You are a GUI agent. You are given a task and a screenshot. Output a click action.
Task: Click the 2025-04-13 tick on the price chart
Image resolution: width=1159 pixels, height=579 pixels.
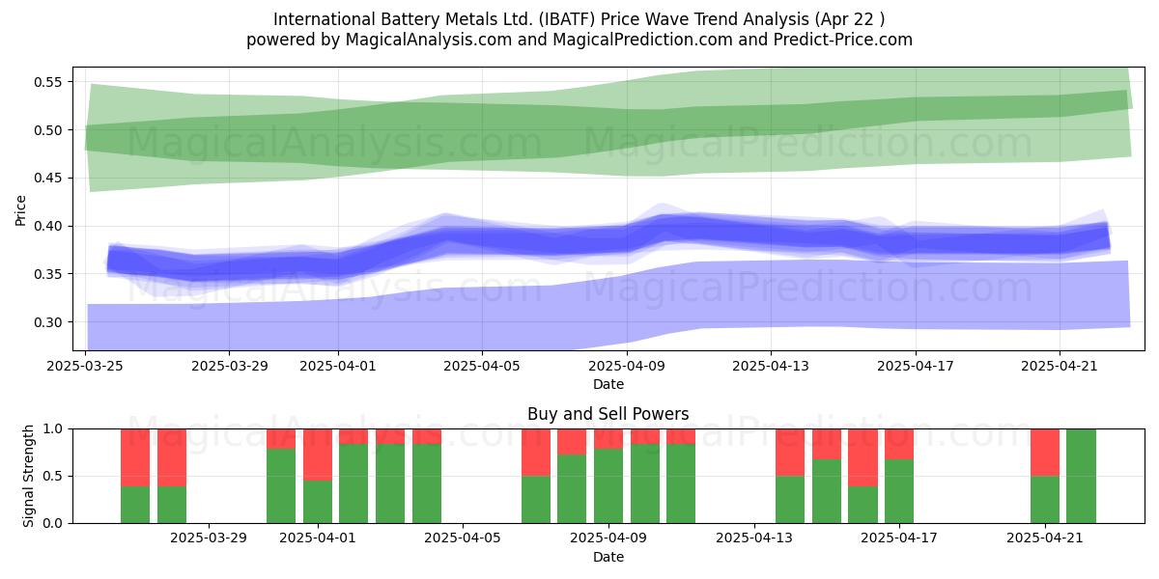[771, 366]
